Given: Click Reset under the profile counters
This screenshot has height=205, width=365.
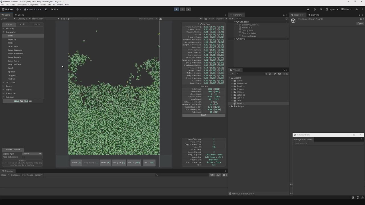Looking at the screenshot, I should (x=204, y=115).
